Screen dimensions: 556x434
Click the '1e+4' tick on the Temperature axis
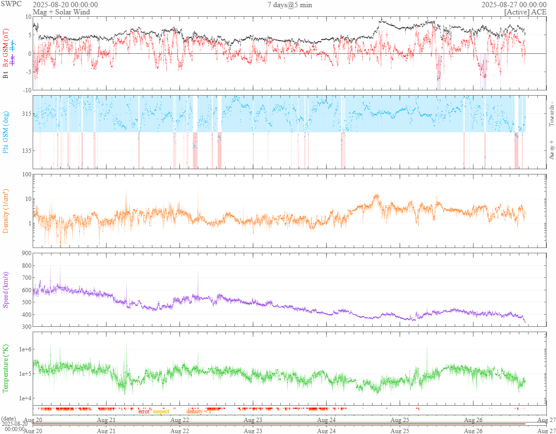coord(24,398)
